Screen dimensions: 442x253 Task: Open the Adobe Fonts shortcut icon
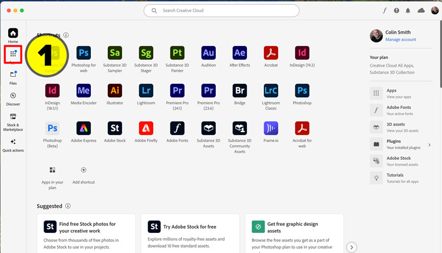coord(177,129)
